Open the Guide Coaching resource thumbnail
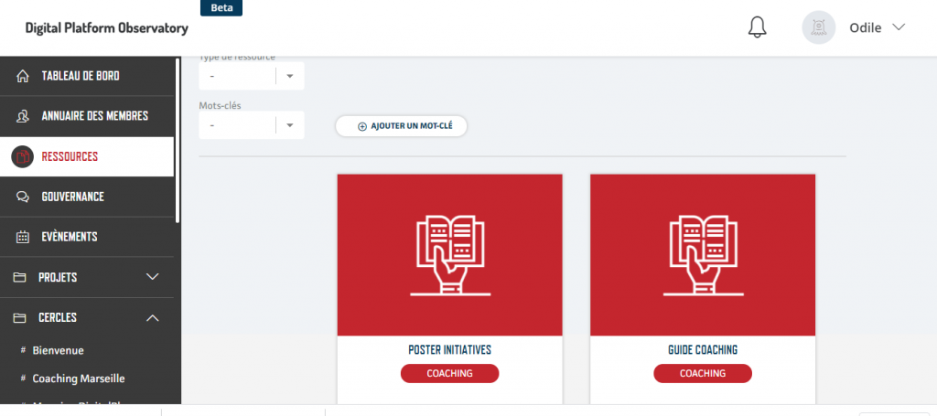937x416 pixels. (x=702, y=255)
